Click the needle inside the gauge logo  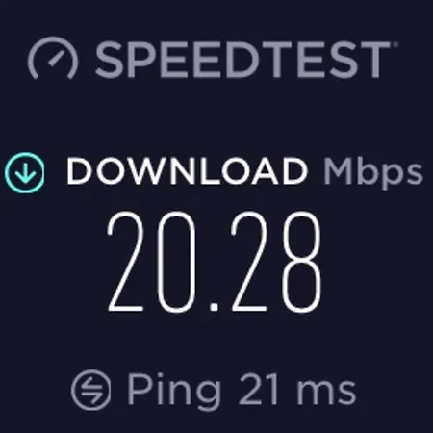[x=57, y=58]
